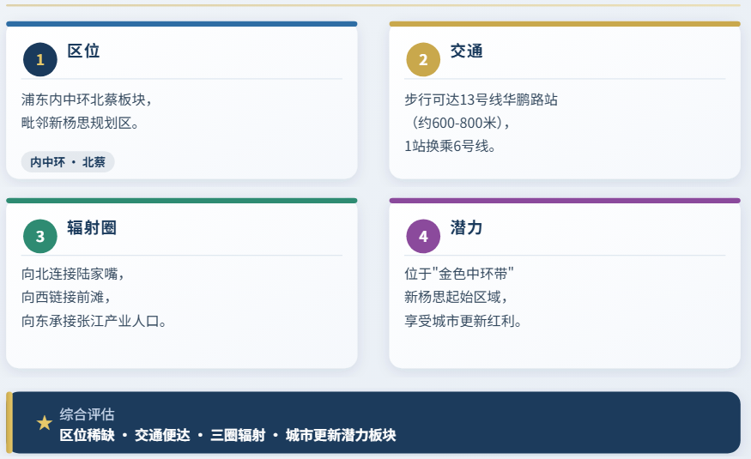
Task: Click 交通便达 in the summary banner
Action: pyautogui.click(x=162, y=435)
